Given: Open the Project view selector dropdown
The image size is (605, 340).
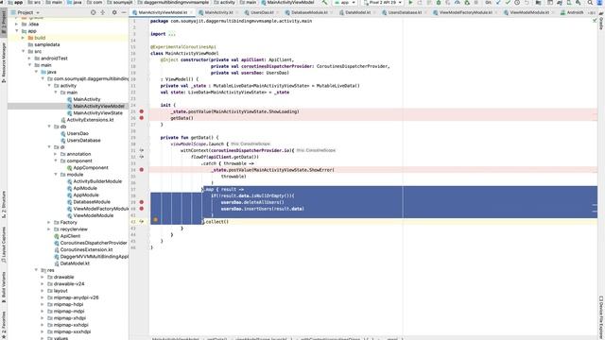Looking at the screenshot, I should pos(26,12).
